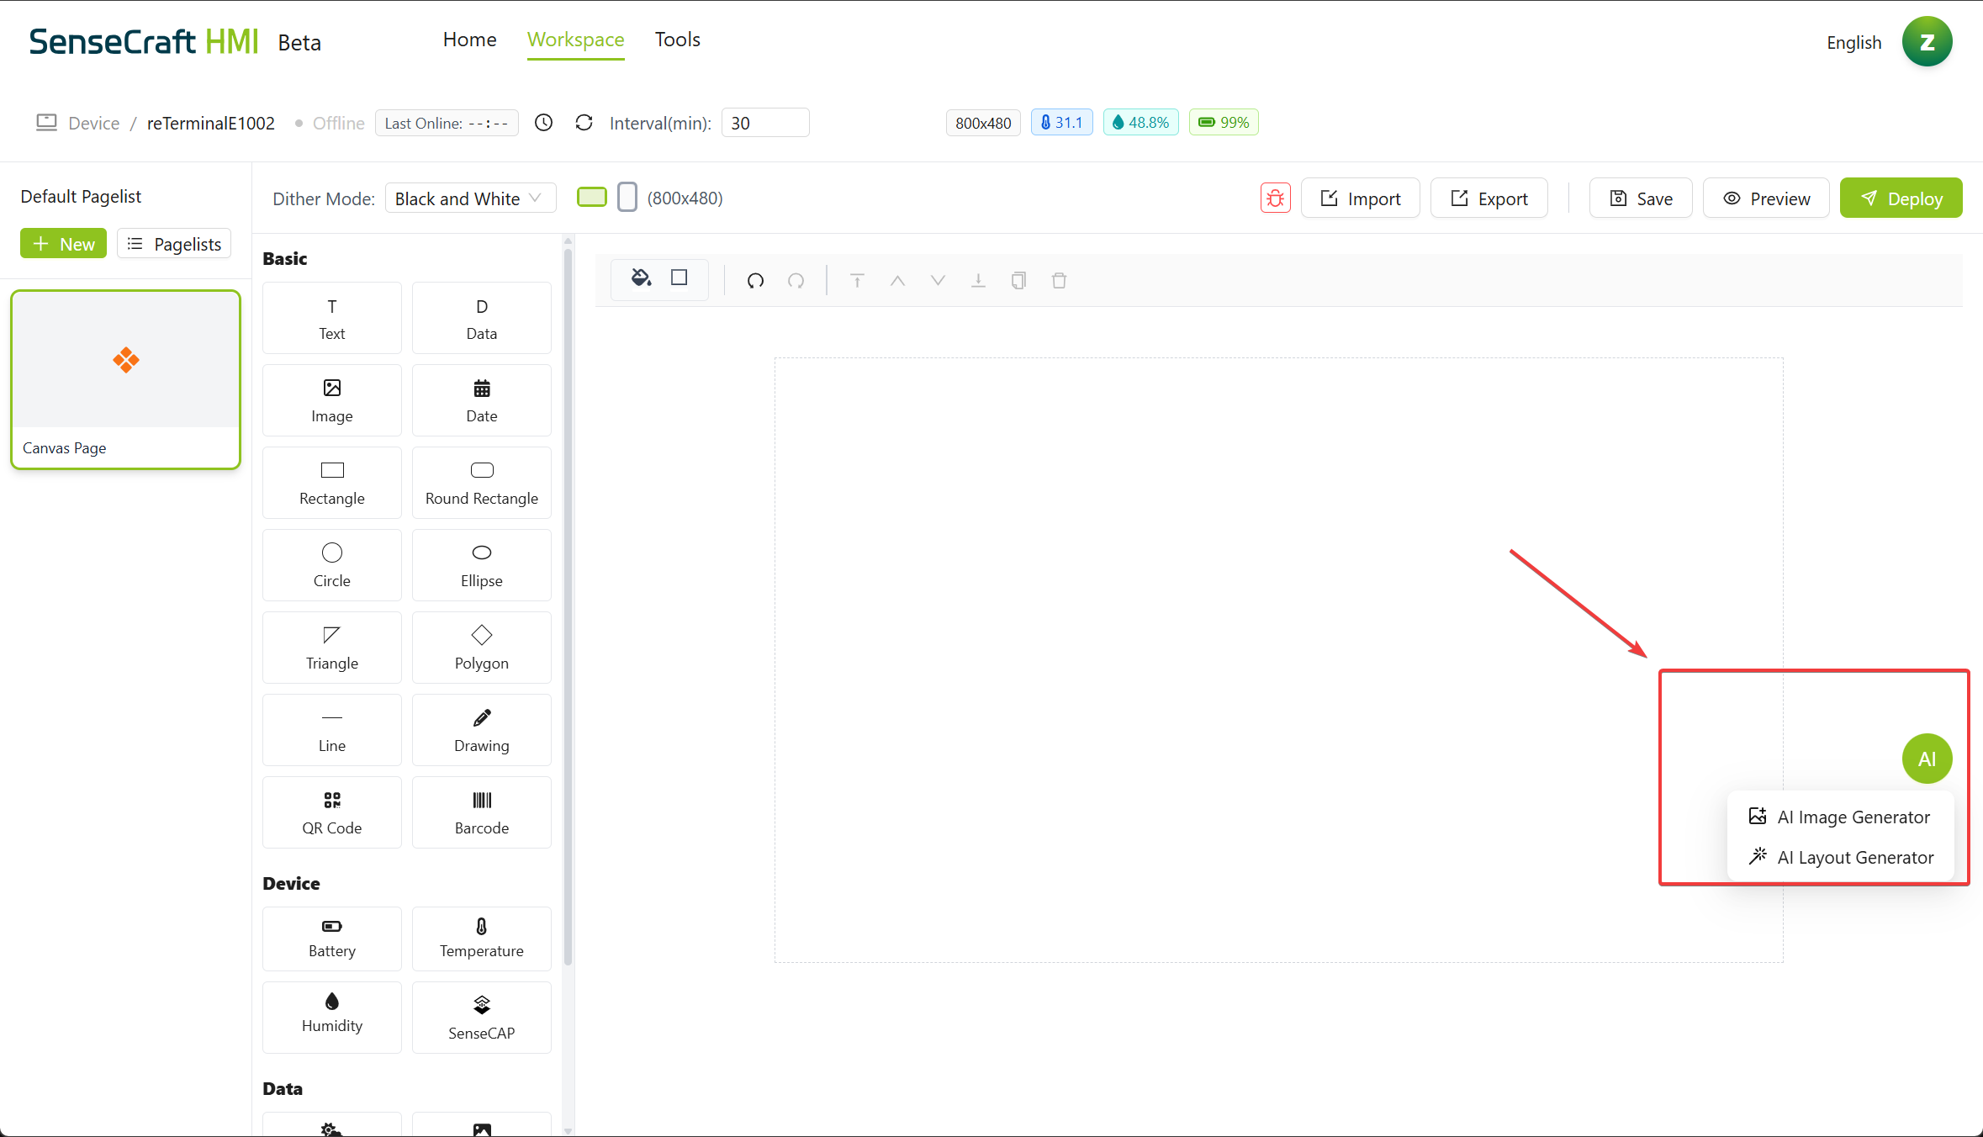Image resolution: width=1983 pixels, height=1137 pixels.
Task: Click the Preview button
Action: pyautogui.click(x=1766, y=198)
